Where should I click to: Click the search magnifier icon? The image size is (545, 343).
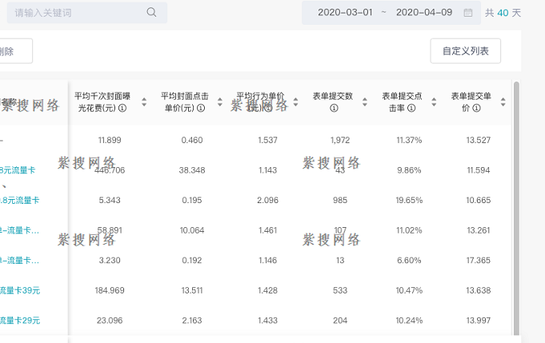[x=152, y=13]
